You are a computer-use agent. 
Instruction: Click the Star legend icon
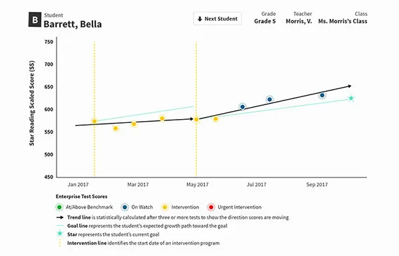click(x=60, y=233)
